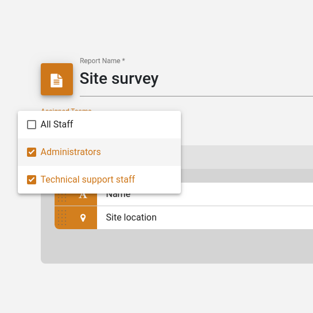This screenshot has height=313, width=313.
Task: Choose the Administrators option text
Action: click(71, 152)
